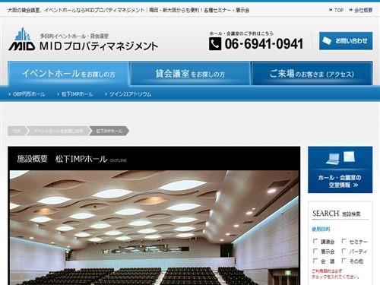The height and width of the screenshot is (285, 380).
Task: Click the TOP breadcrumb item
Action: click(17, 131)
